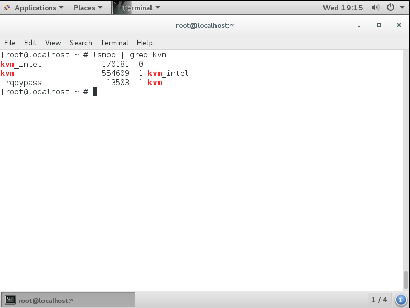410x308 pixels.
Task: Click the power icon in top bar
Action: (393, 8)
